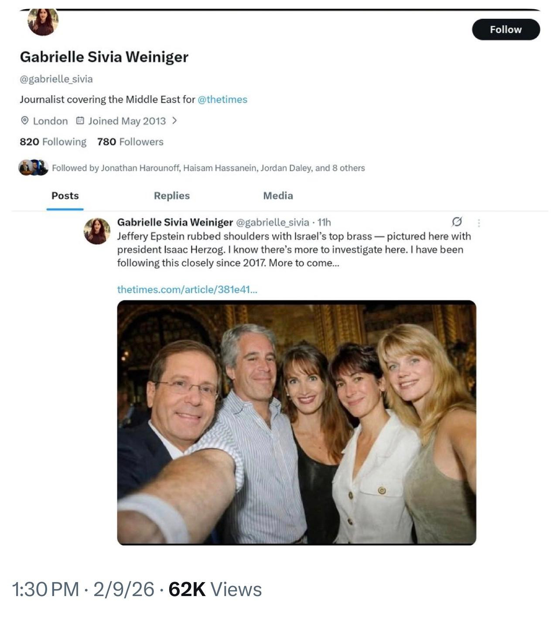Click the 62K Views count
Screen dimensions: 560x617
[215, 590]
